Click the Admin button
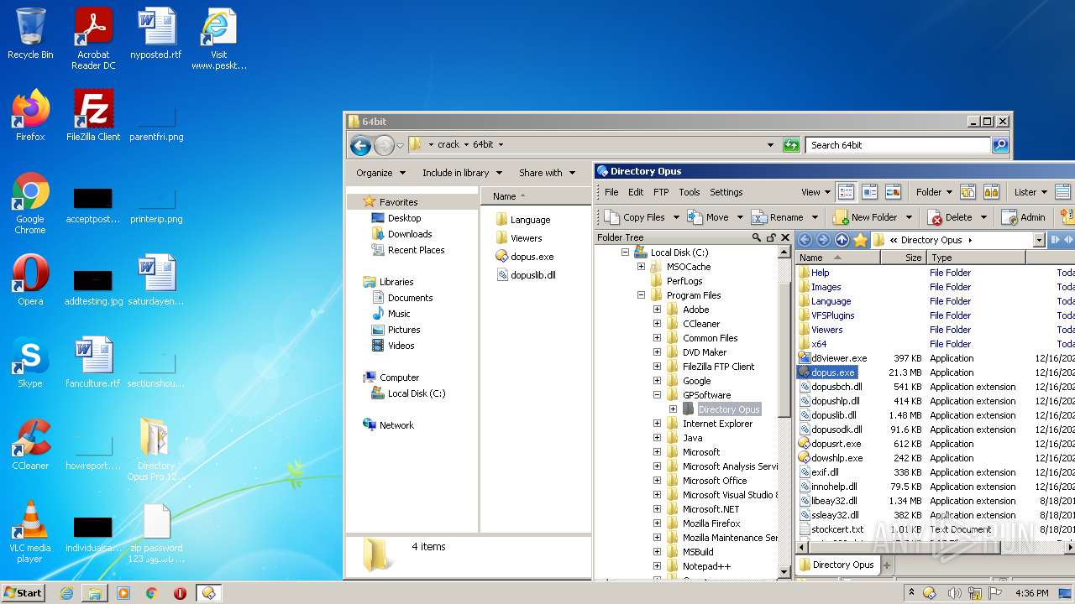 point(1024,217)
